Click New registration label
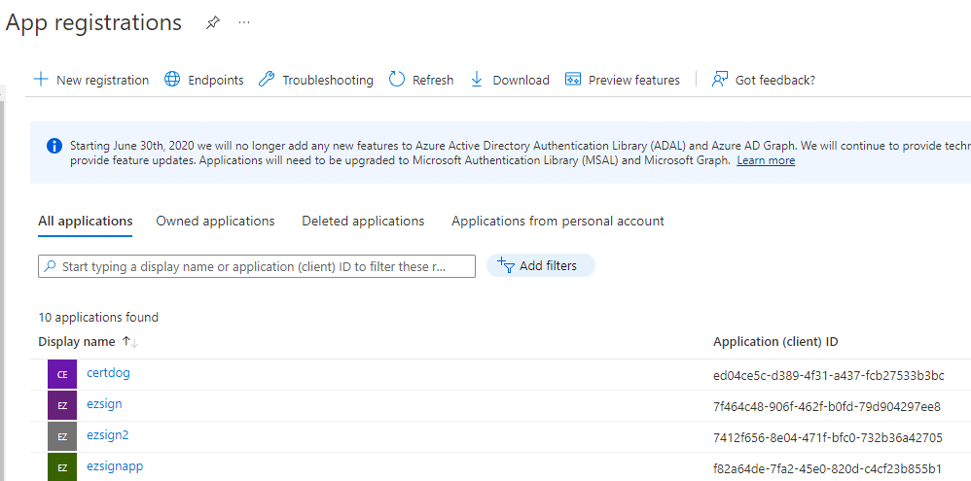The image size is (971, 481). point(103,81)
